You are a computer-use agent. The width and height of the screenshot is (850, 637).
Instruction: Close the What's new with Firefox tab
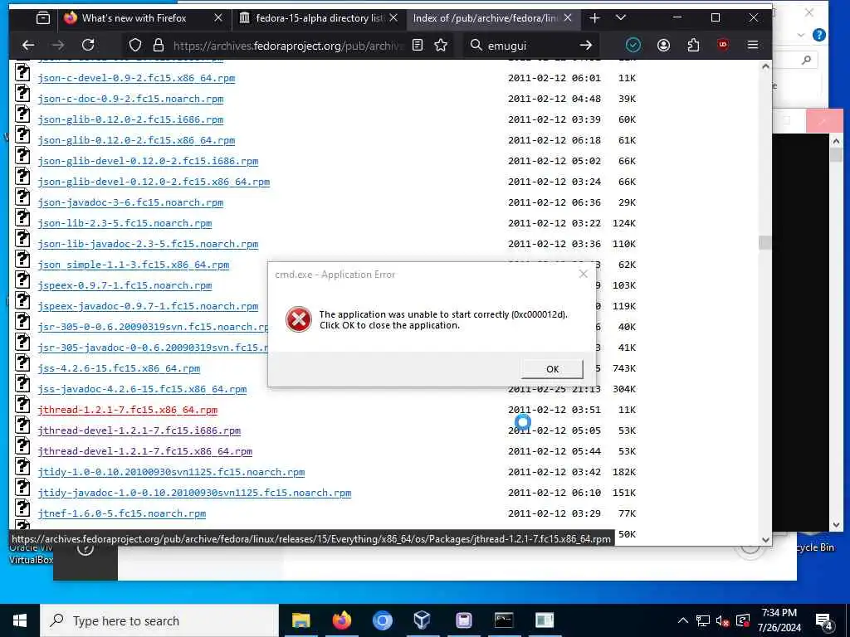[218, 18]
